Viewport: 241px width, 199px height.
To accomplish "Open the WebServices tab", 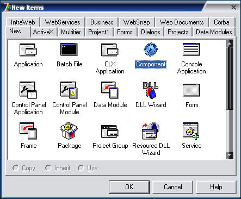I will (63, 22).
